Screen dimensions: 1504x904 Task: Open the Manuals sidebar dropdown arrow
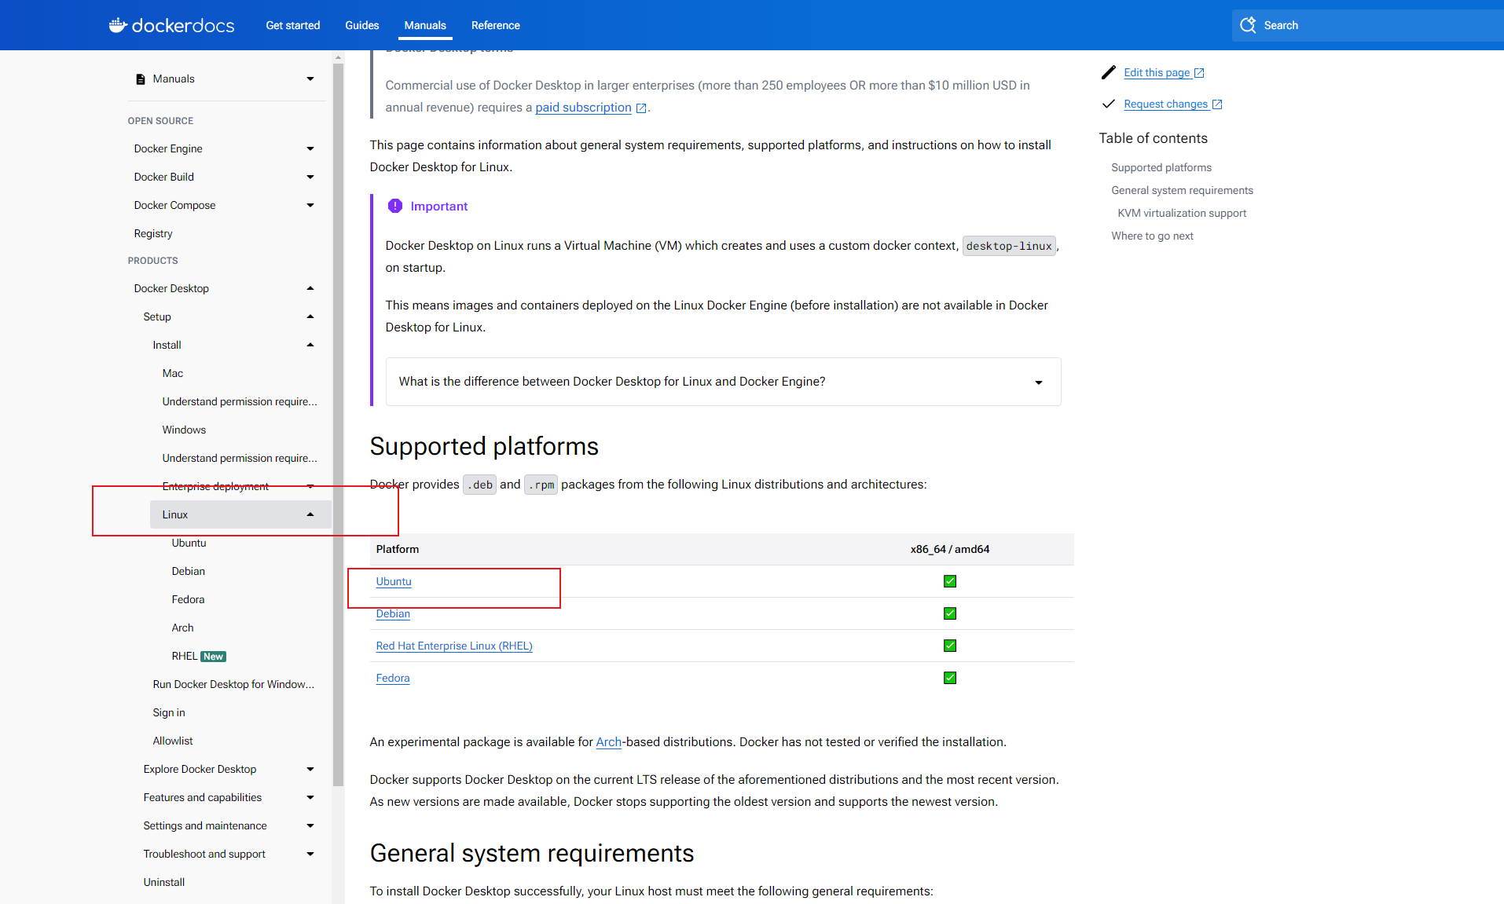pyautogui.click(x=310, y=79)
